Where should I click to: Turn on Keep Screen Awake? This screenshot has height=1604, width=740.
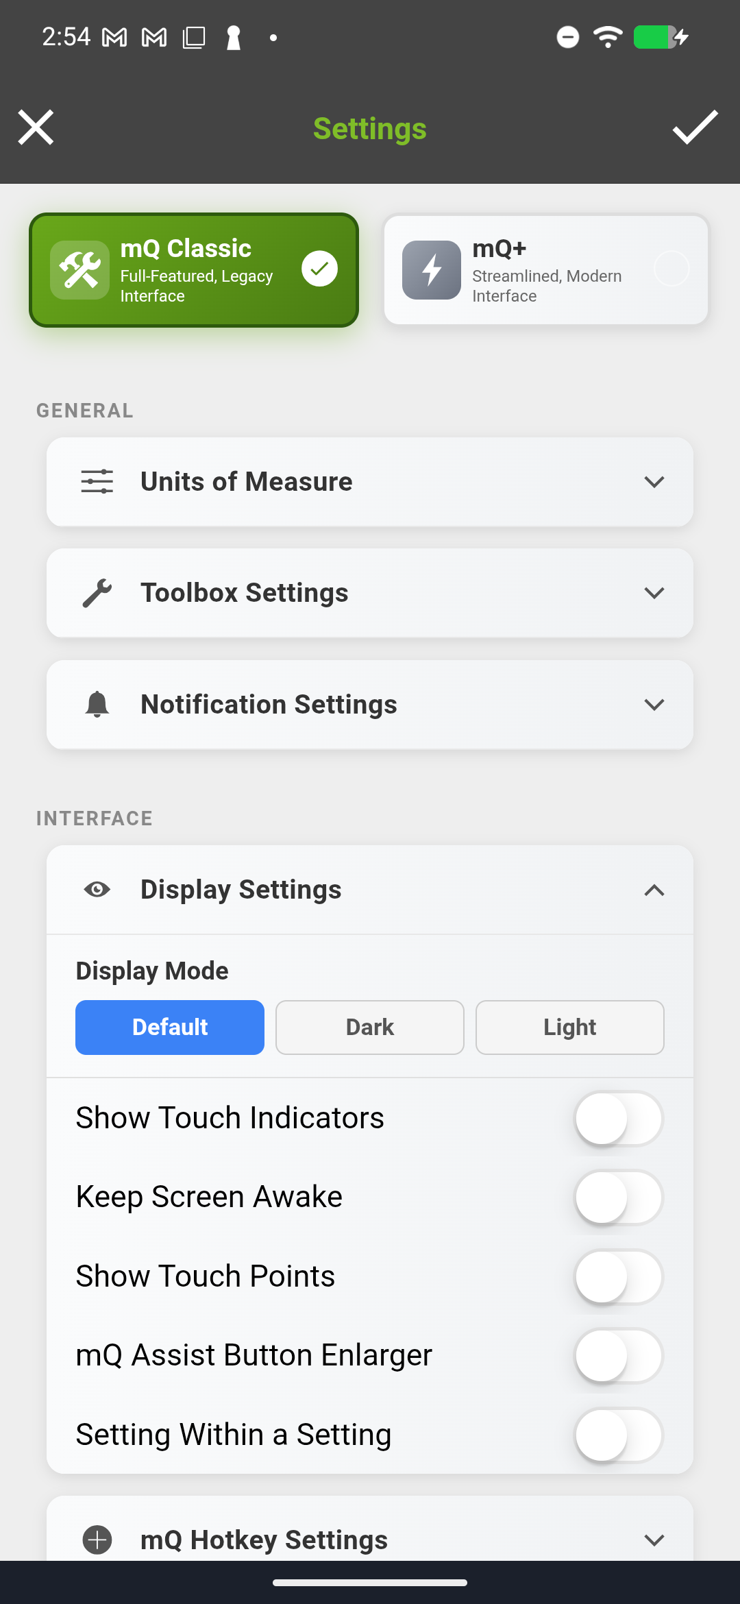click(x=617, y=1197)
